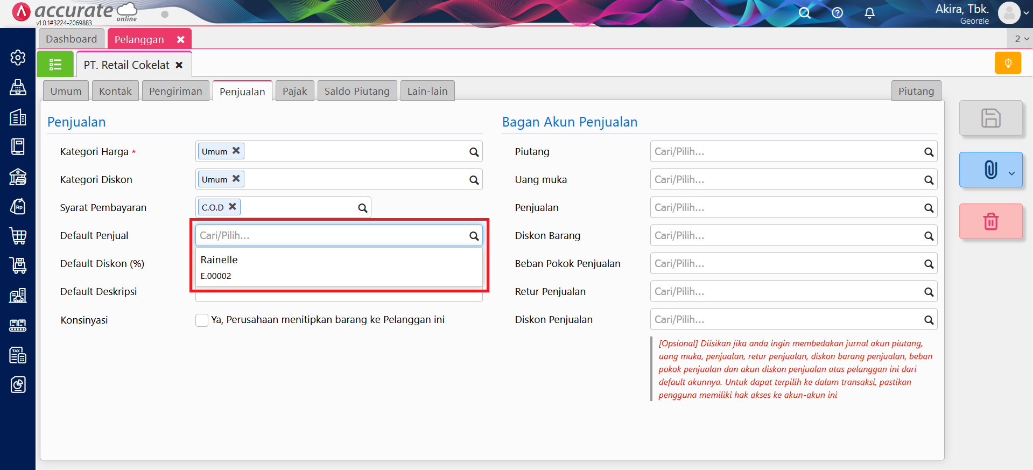
Task: Switch to the Saldo Piutang tab
Action: pos(357,91)
